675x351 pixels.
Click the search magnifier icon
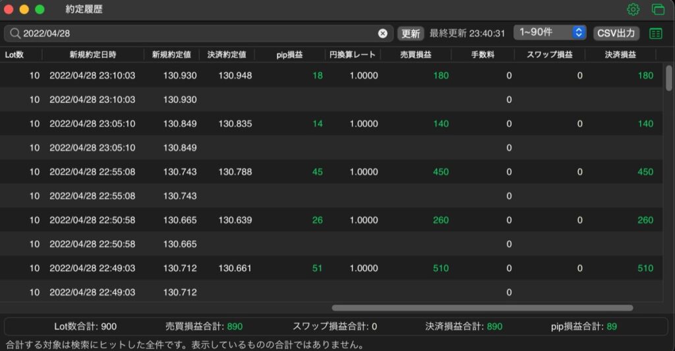(15, 33)
